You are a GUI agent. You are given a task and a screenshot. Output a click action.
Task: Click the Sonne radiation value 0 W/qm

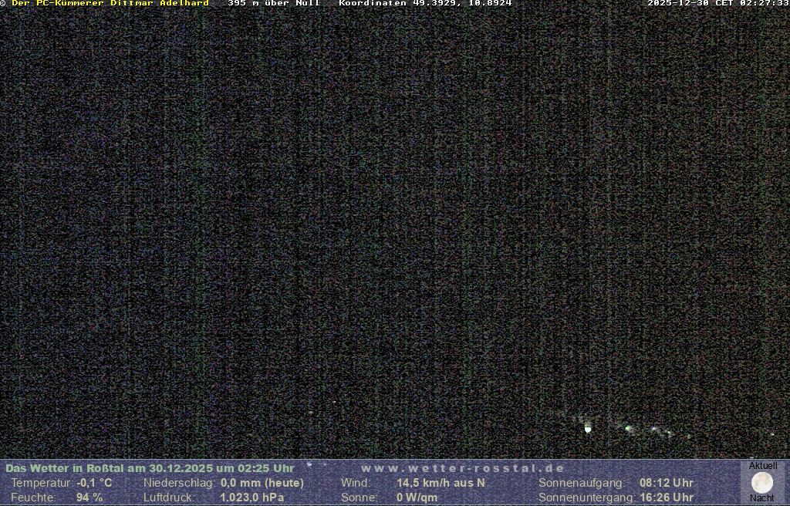click(x=417, y=498)
